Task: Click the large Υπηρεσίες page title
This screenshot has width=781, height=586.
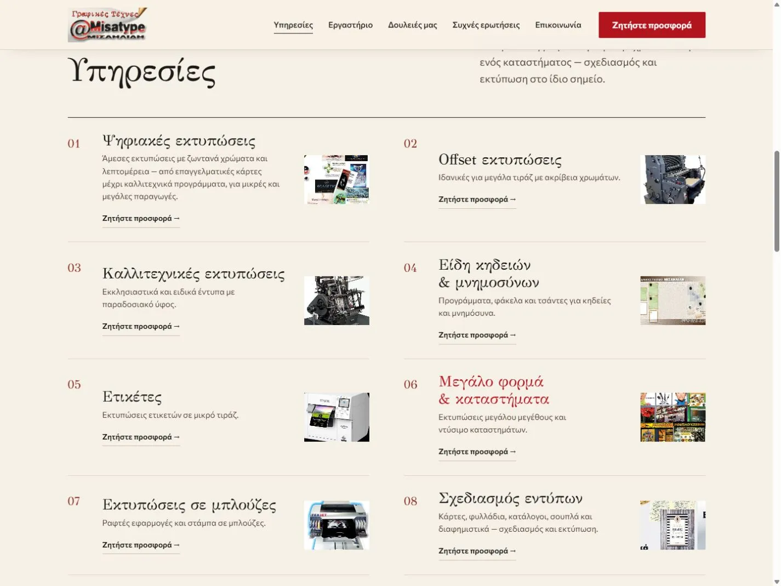Action: point(142,72)
